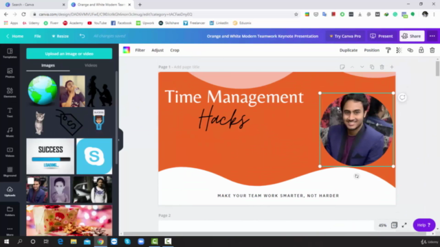Open Skype from the taskbar
This screenshot has width=440, height=247.
point(127,242)
